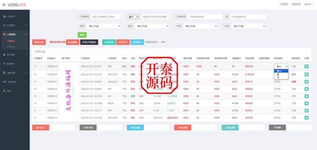Open details icon for order 12

click(306, 103)
